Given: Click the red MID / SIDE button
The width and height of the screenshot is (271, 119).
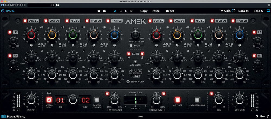Looking at the screenshot, I should click(x=177, y=100).
